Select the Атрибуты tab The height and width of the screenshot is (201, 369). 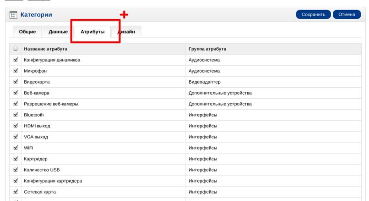pyautogui.click(x=92, y=32)
